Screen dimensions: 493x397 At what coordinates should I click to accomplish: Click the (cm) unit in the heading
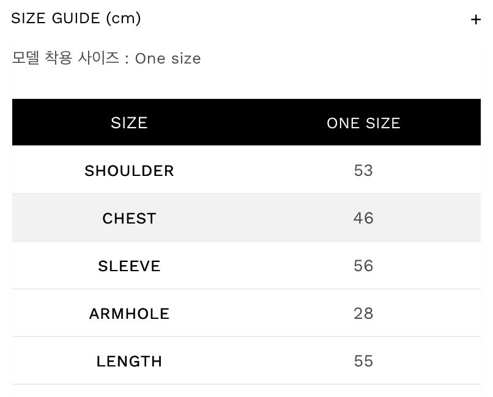coord(123,18)
